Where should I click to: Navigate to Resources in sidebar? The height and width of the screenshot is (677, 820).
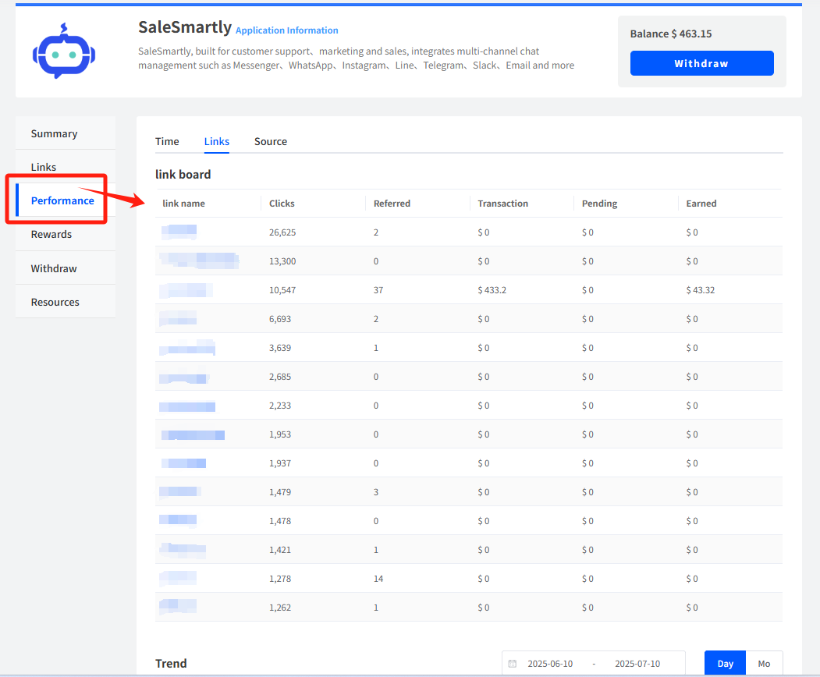[55, 302]
